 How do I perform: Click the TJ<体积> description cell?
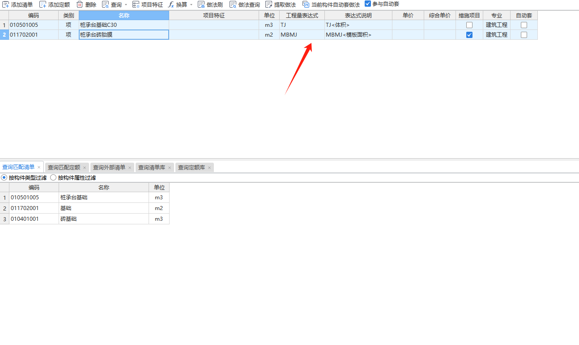358,25
